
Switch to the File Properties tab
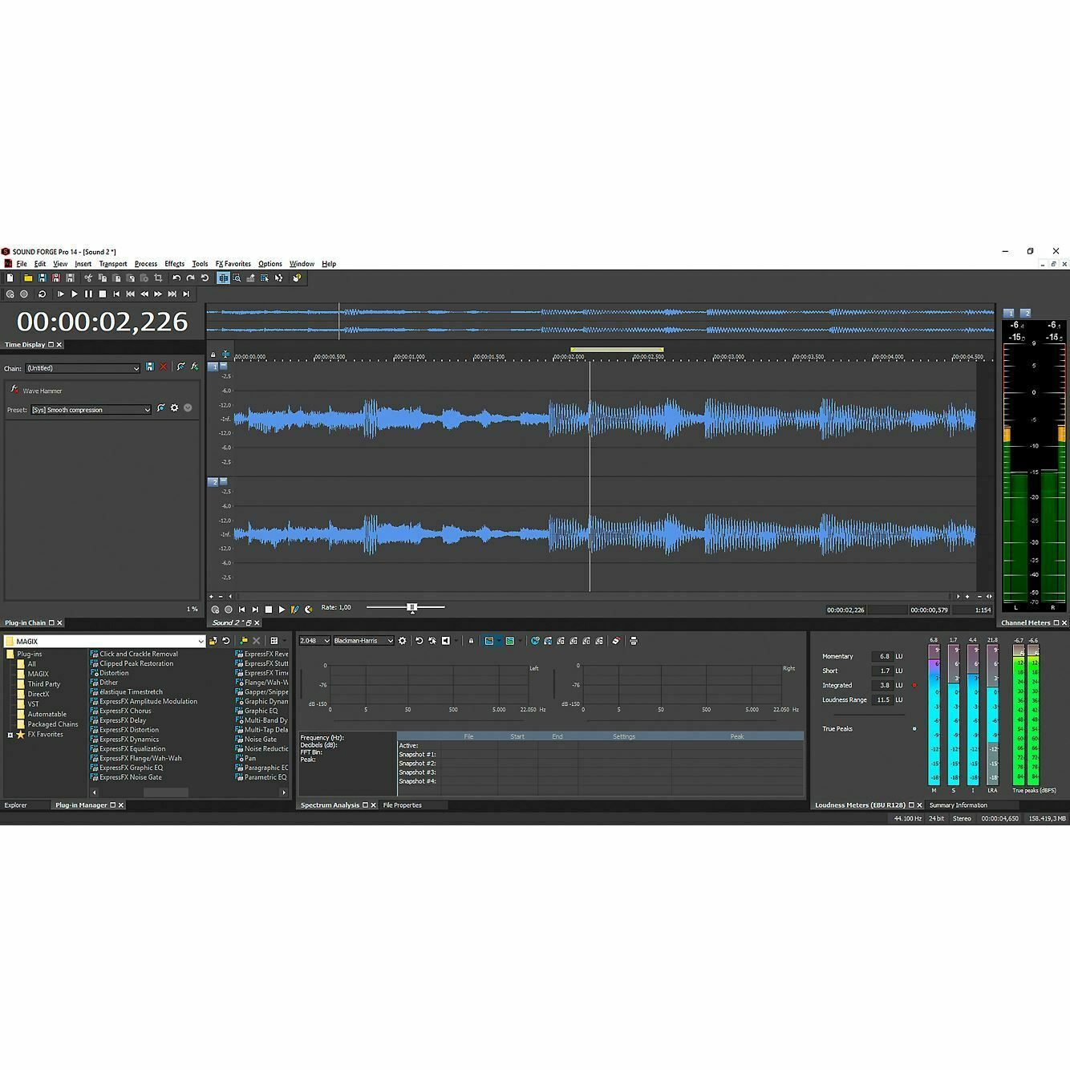click(x=403, y=805)
